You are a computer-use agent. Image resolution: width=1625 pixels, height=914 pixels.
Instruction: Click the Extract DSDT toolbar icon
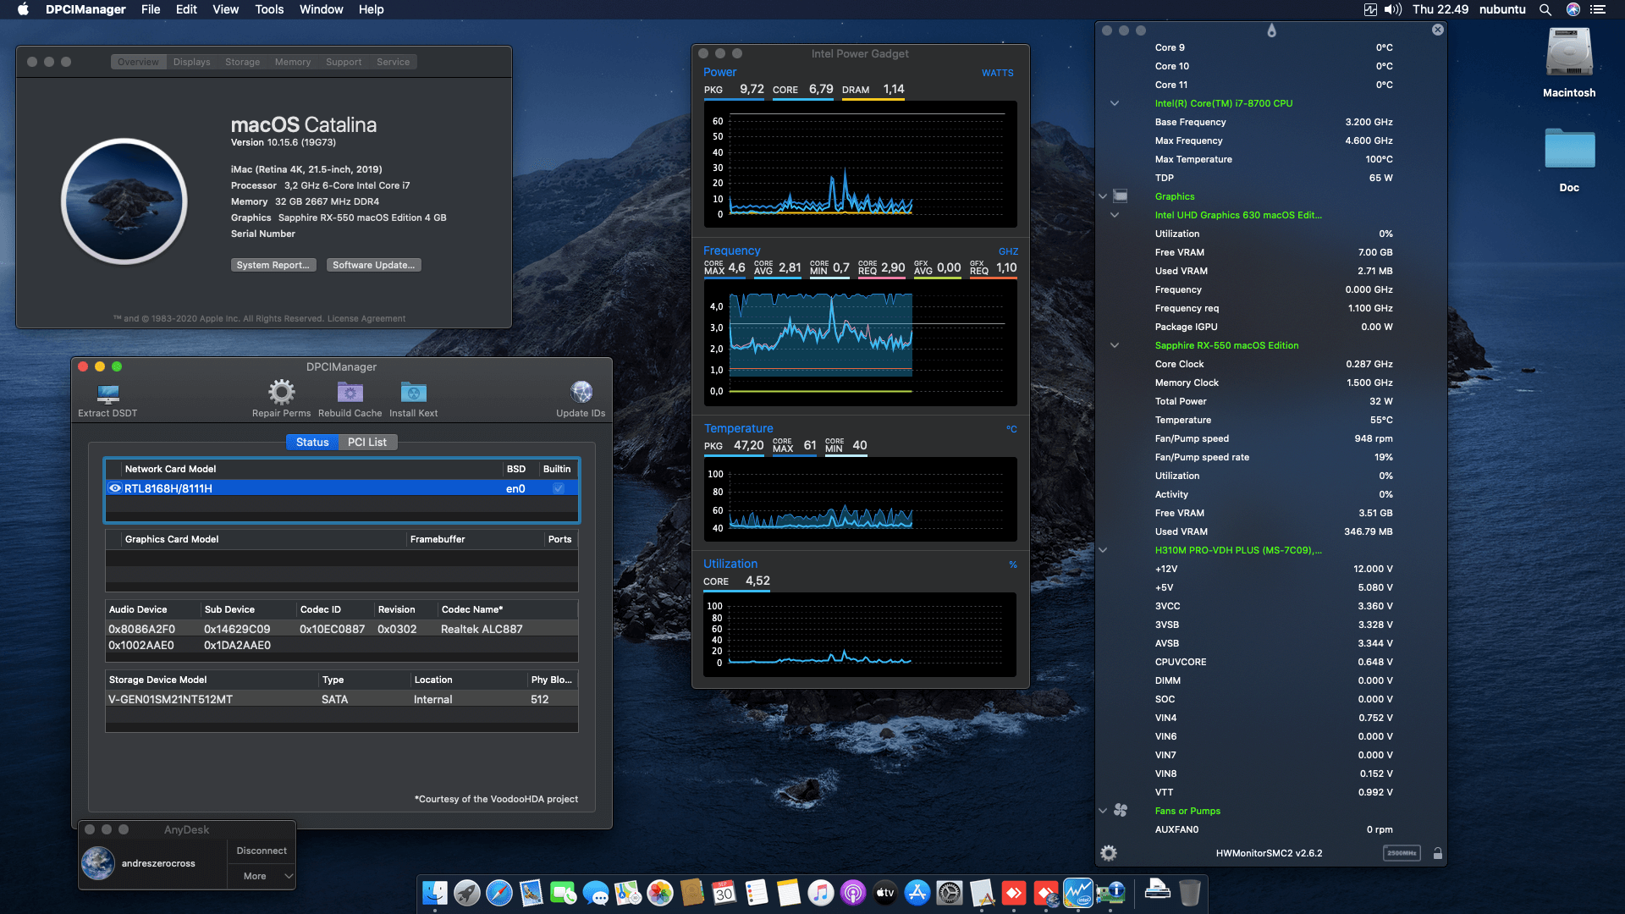pyautogui.click(x=107, y=393)
